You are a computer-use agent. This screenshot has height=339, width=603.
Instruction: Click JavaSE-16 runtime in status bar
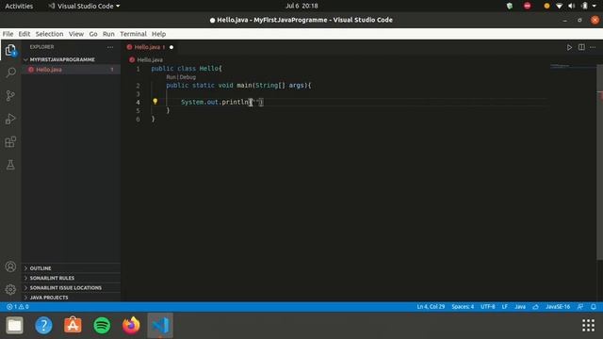tap(558, 307)
